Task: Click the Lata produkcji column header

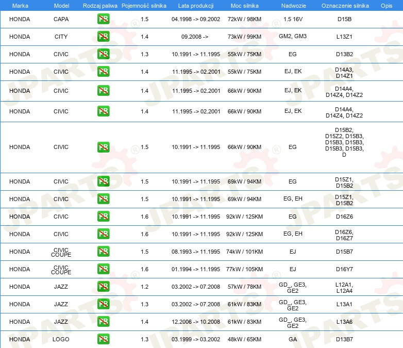Action: click(196, 6)
